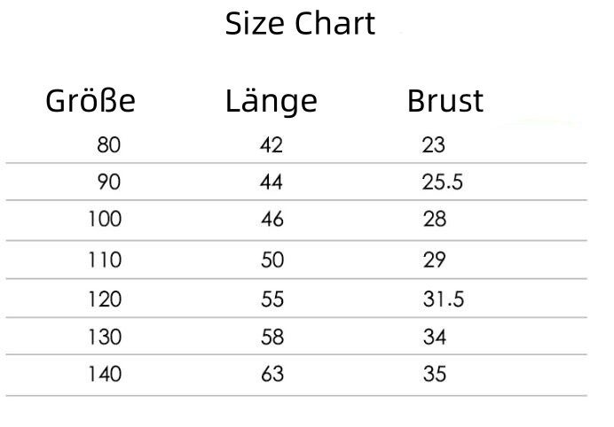Screen dimensions: 614x427
Task: Select the size 100 row label
Action: tap(105, 219)
